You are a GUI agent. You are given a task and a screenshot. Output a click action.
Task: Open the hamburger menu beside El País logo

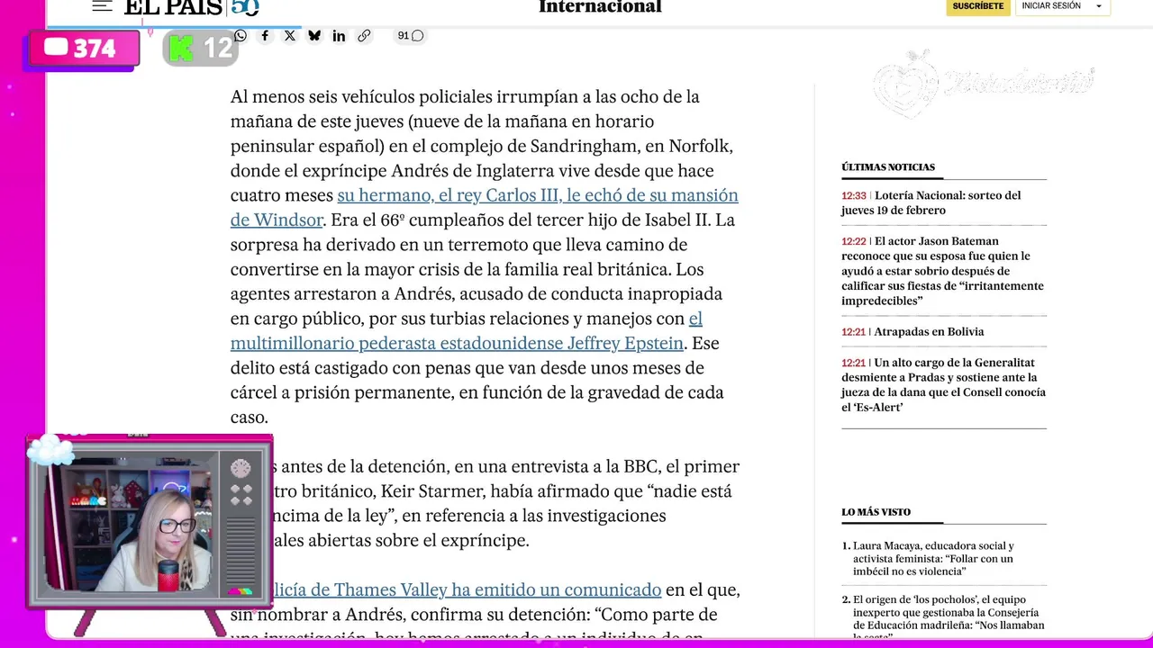[102, 6]
